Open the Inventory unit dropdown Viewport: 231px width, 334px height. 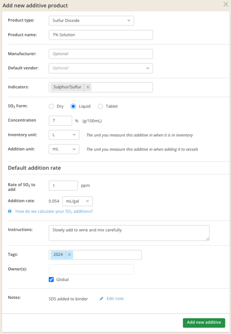pyautogui.click(x=64, y=135)
